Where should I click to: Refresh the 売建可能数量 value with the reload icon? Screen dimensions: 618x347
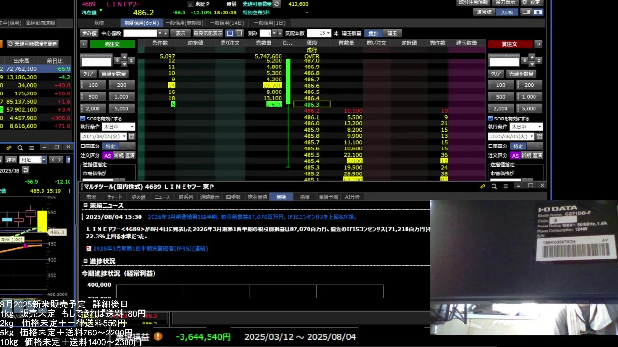point(276,4)
